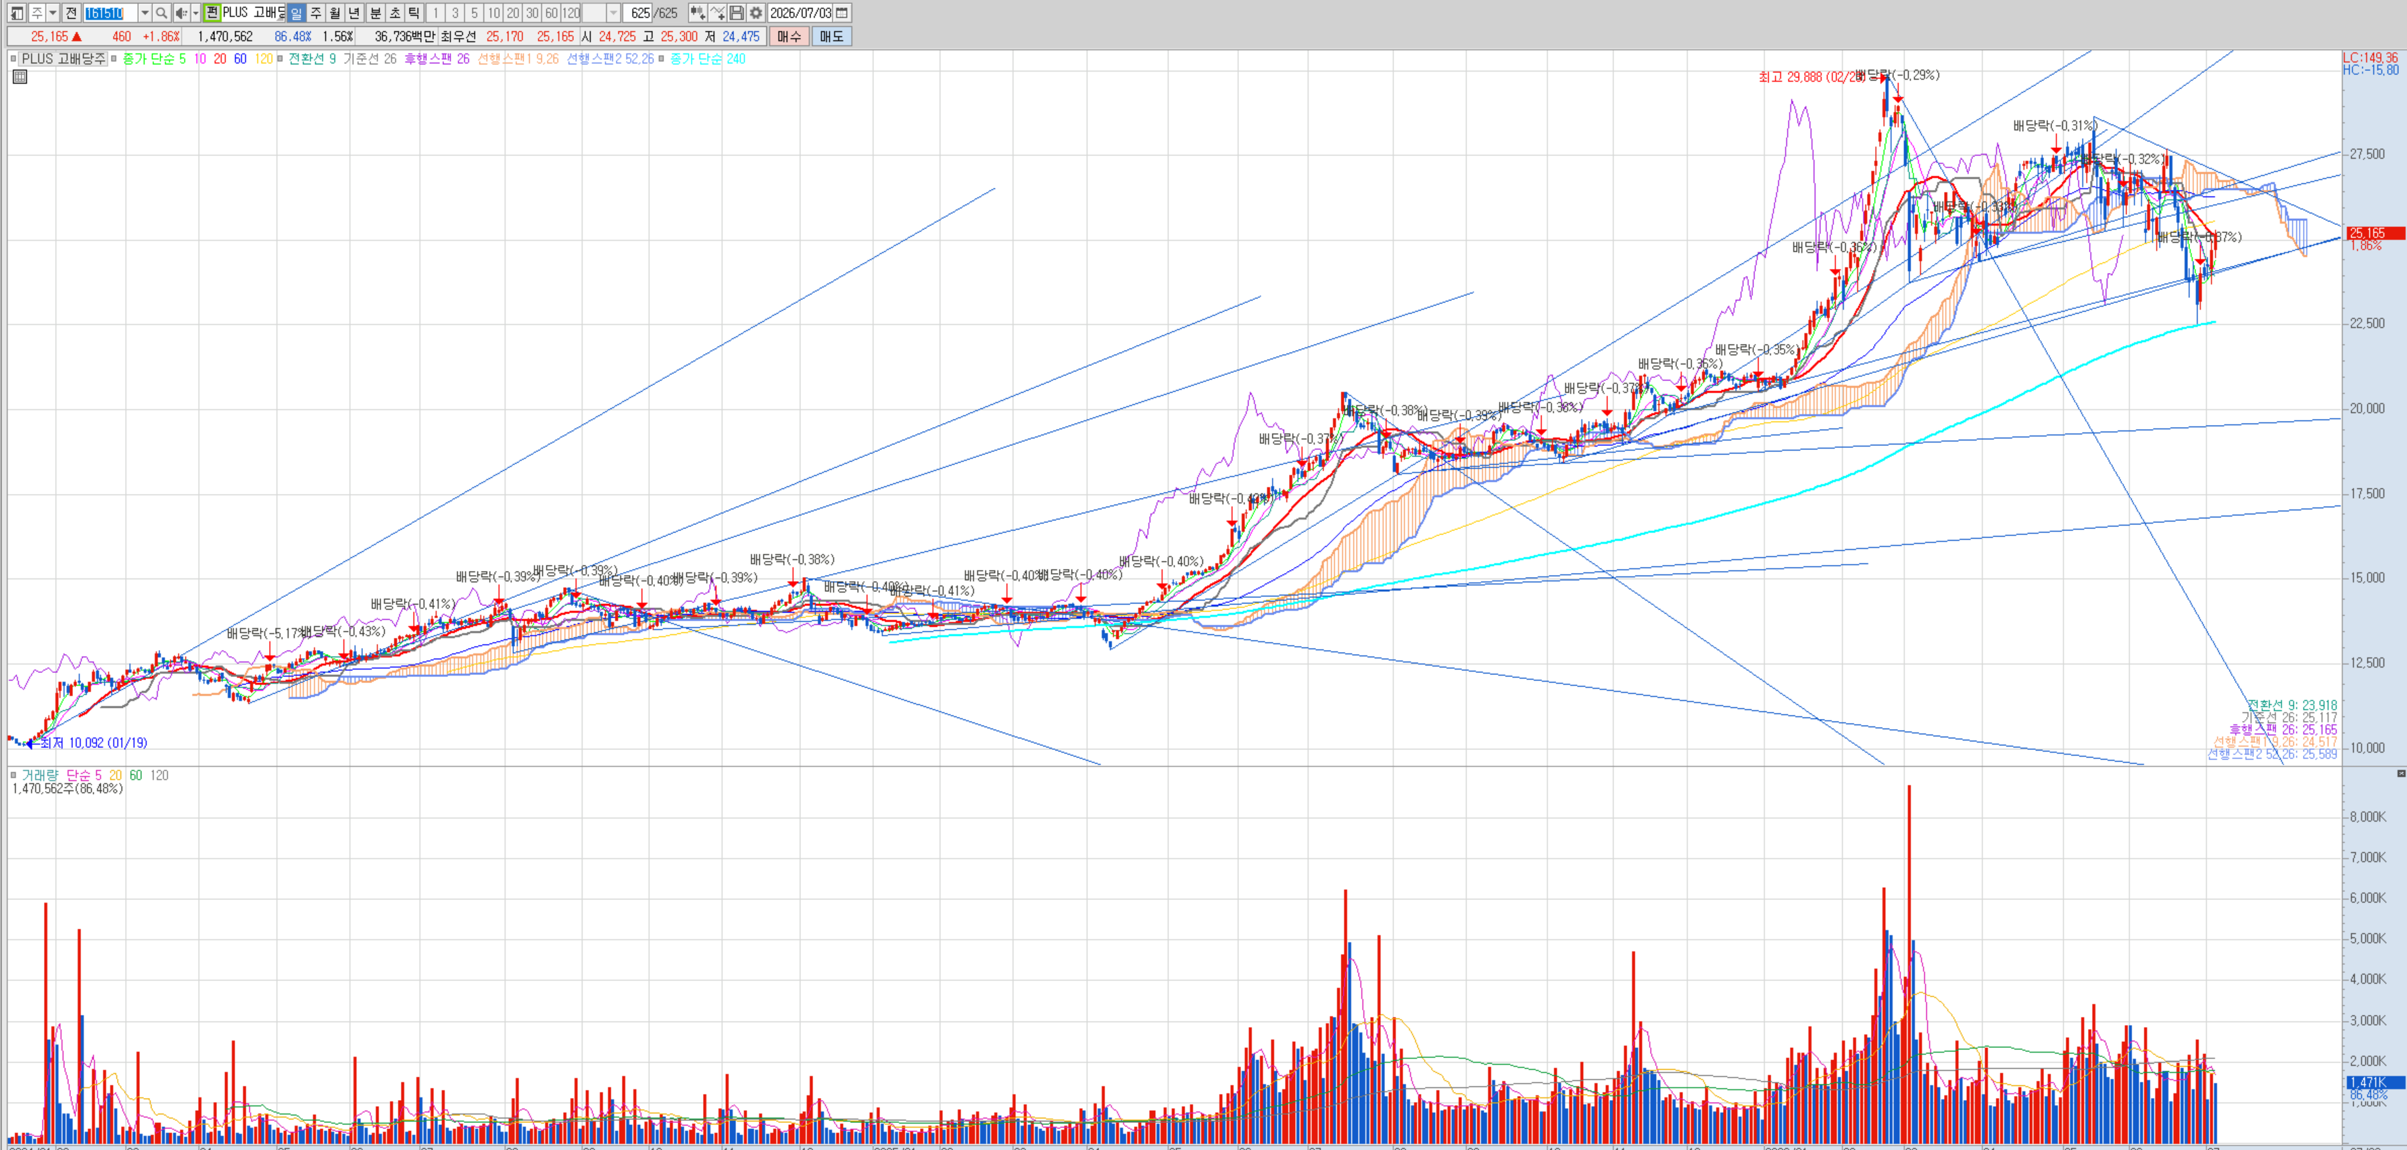Open the custom interval combo box dropdown

click(x=613, y=13)
